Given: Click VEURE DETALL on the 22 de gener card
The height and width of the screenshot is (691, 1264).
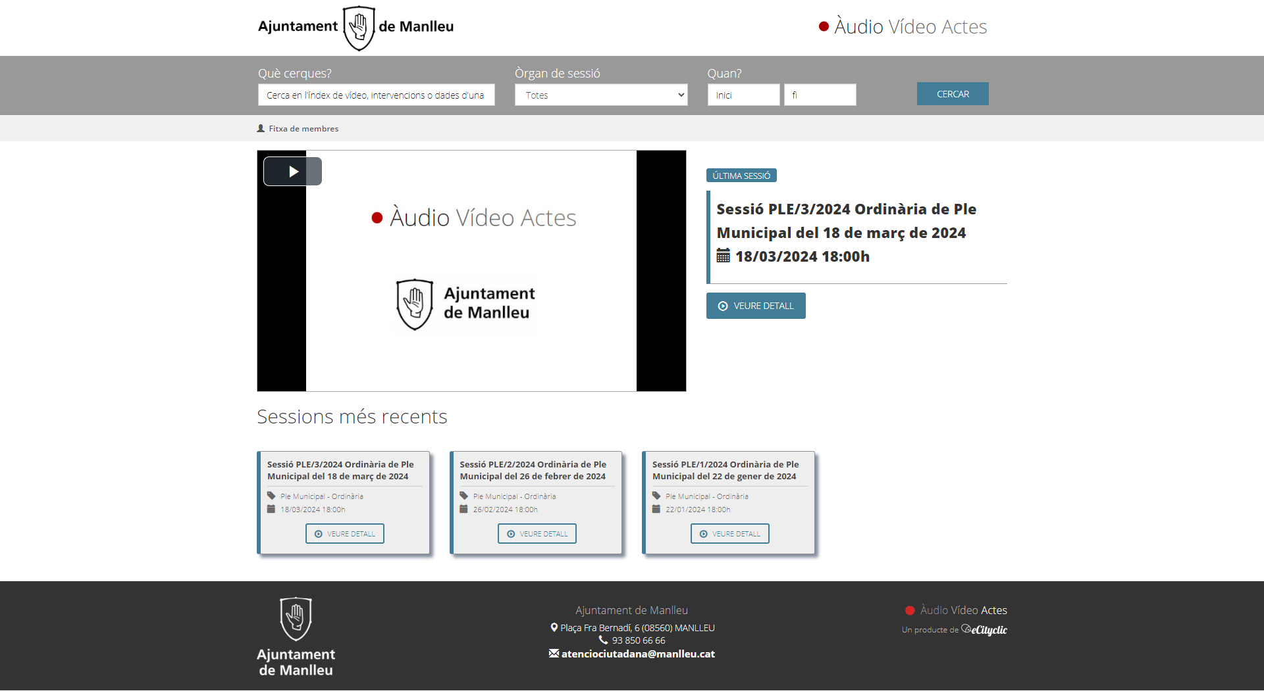Looking at the screenshot, I should tap(729, 534).
